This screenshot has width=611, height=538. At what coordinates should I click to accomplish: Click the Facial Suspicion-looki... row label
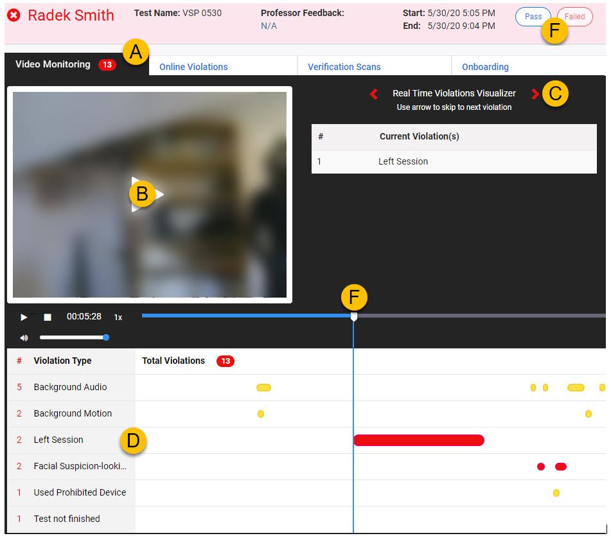[80, 466]
